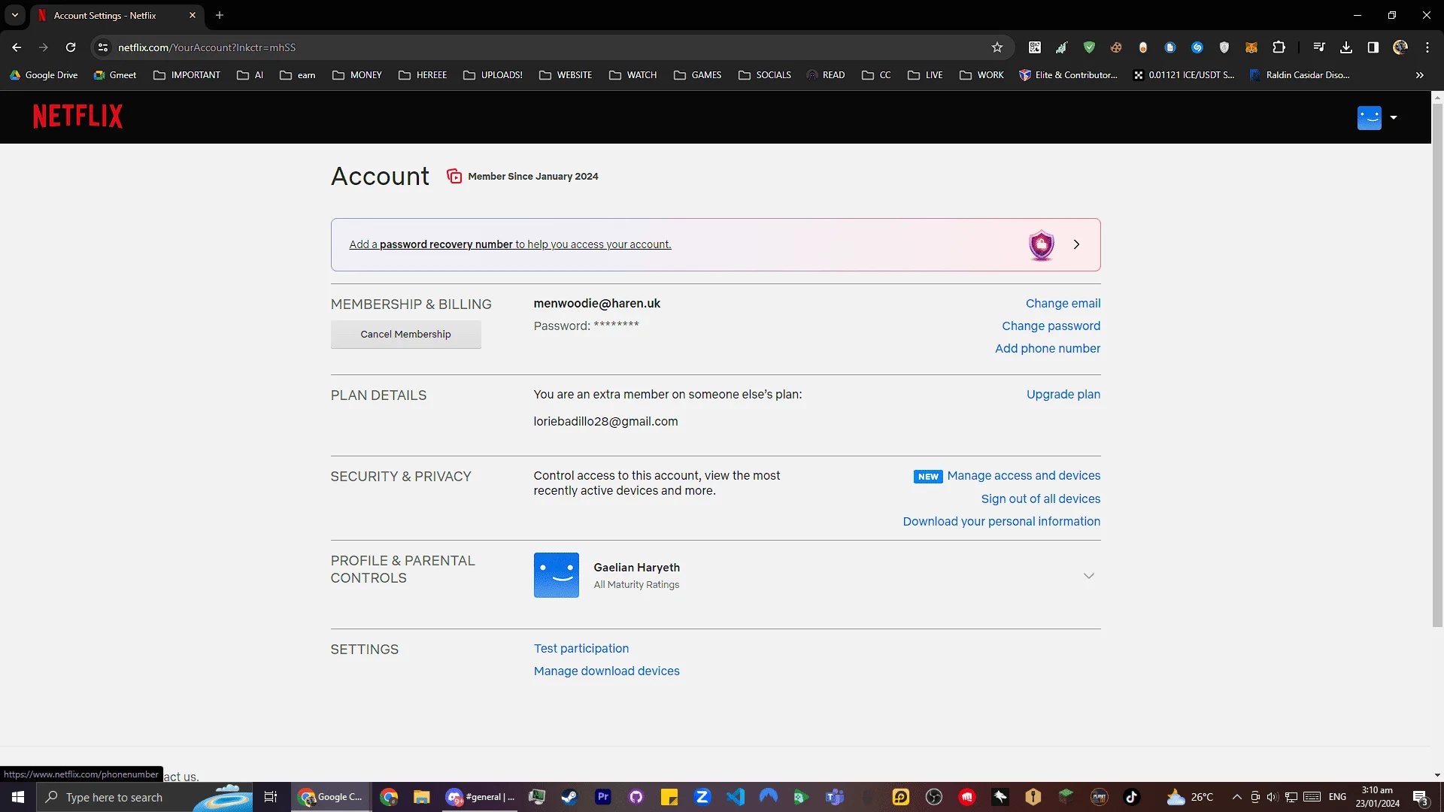
Task: Bookmark this page with the star icon
Action: (997, 47)
